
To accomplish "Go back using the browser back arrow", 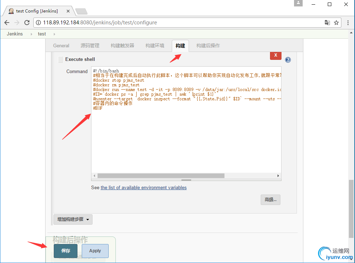I will (7, 23).
